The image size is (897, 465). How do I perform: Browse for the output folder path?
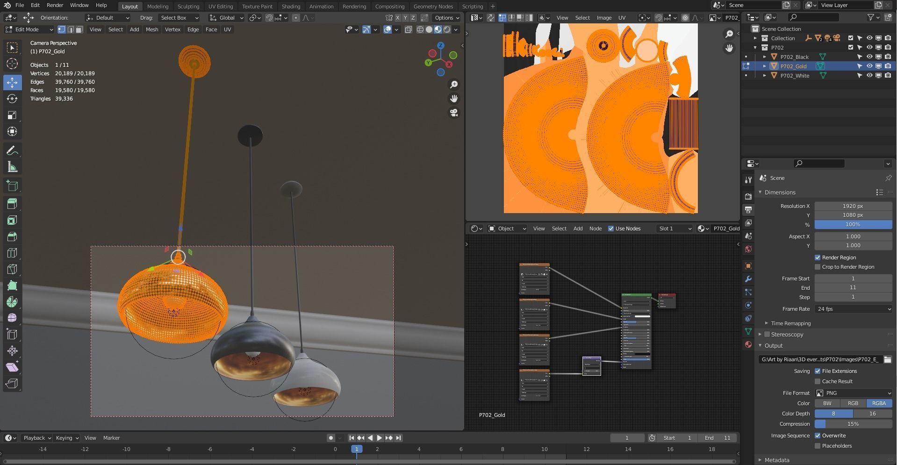tap(887, 359)
